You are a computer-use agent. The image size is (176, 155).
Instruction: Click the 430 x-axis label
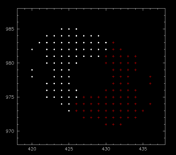[106, 149]
